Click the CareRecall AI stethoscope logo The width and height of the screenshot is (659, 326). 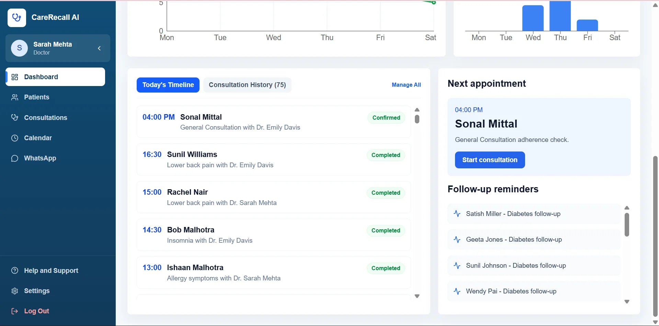[17, 17]
